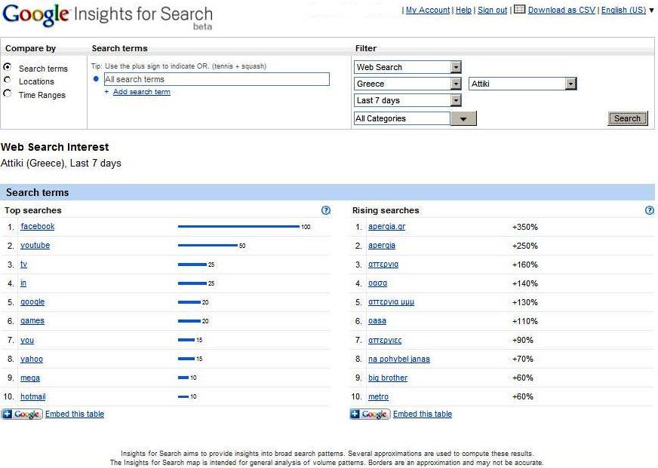Open My Account from top navigation
The image size is (658, 468).
point(427,11)
